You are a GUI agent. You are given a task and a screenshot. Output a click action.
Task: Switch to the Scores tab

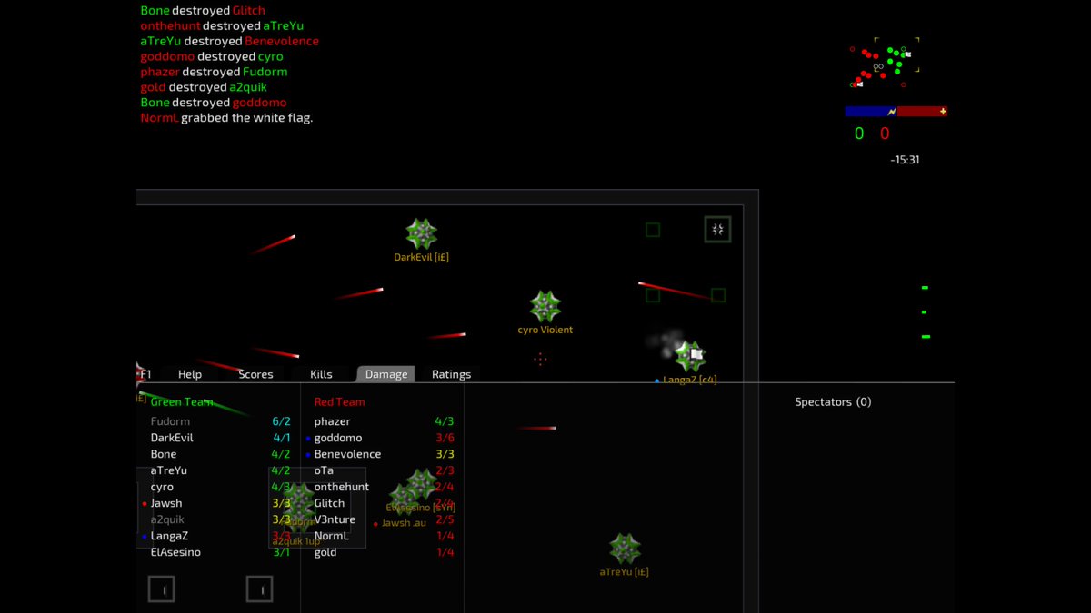tap(255, 374)
